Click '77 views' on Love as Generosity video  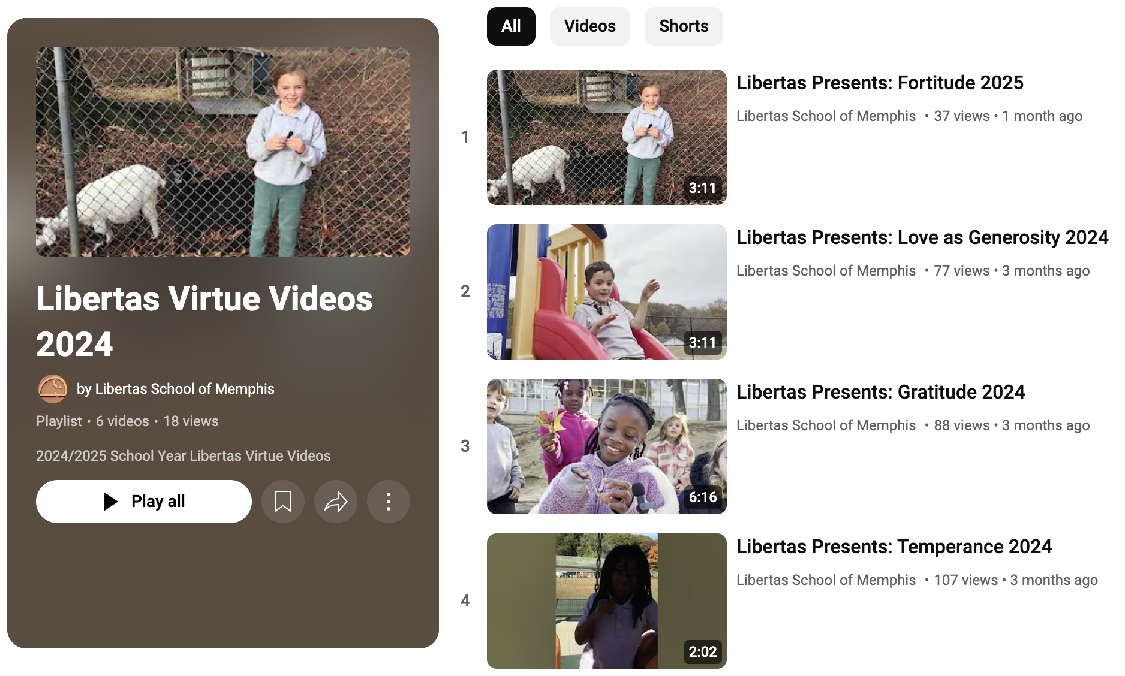point(962,271)
